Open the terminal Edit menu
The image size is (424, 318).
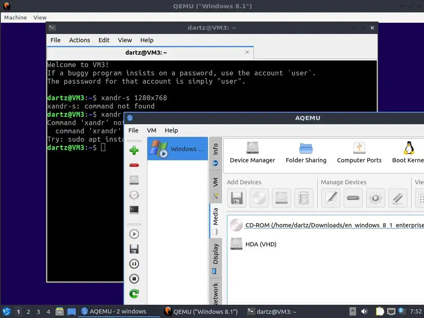[x=104, y=40]
